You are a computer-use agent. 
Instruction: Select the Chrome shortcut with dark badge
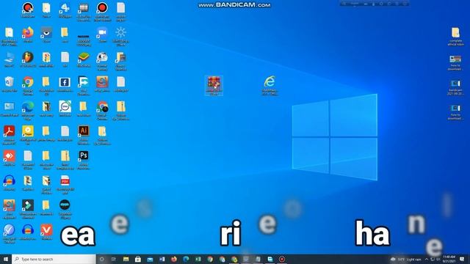coord(102,111)
